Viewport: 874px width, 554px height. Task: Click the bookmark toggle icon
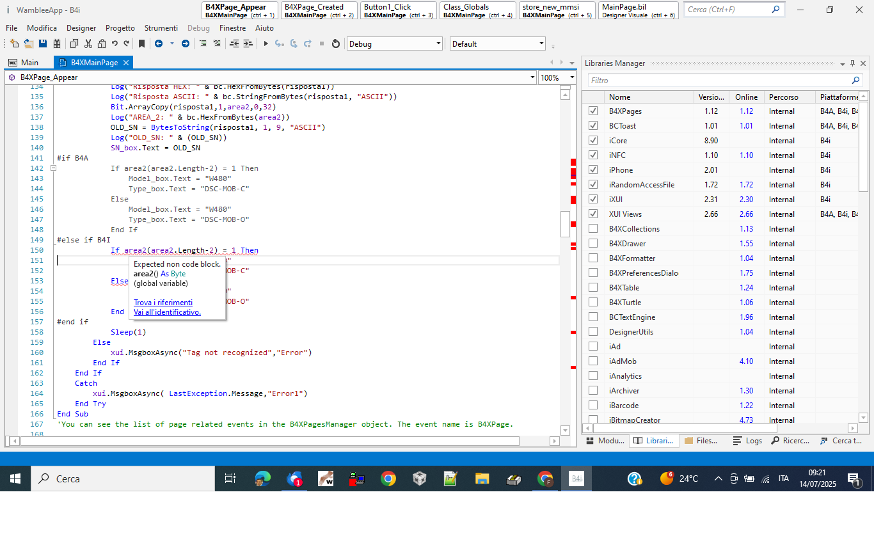141,44
